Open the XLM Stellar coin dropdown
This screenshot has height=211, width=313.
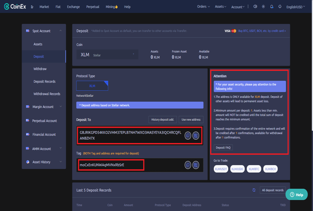[107, 54]
